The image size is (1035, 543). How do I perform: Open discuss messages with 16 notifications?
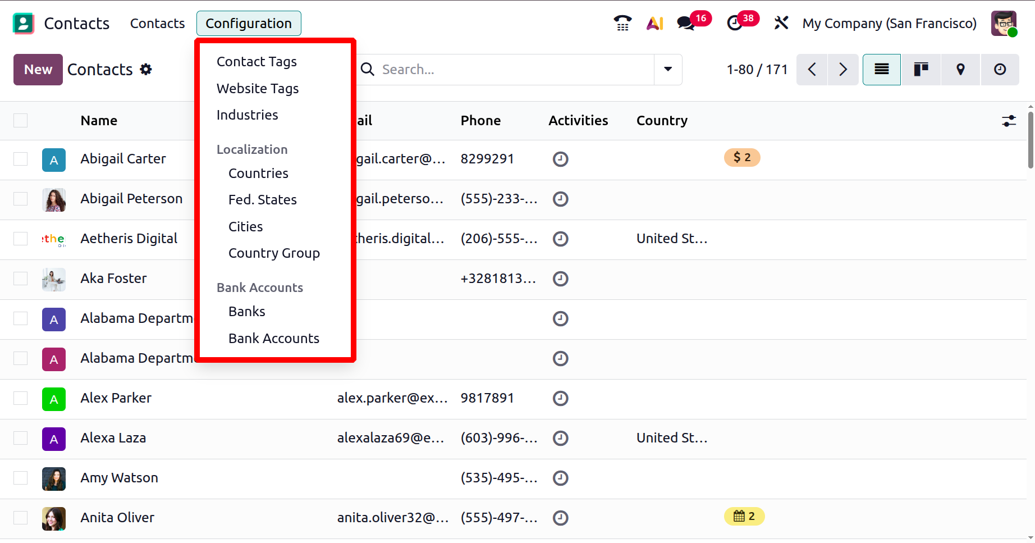pos(686,23)
